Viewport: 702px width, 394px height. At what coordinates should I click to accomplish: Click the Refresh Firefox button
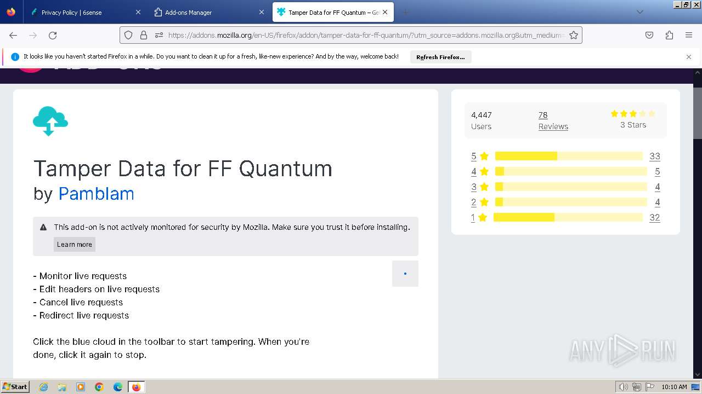pyautogui.click(x=440, y=57)
